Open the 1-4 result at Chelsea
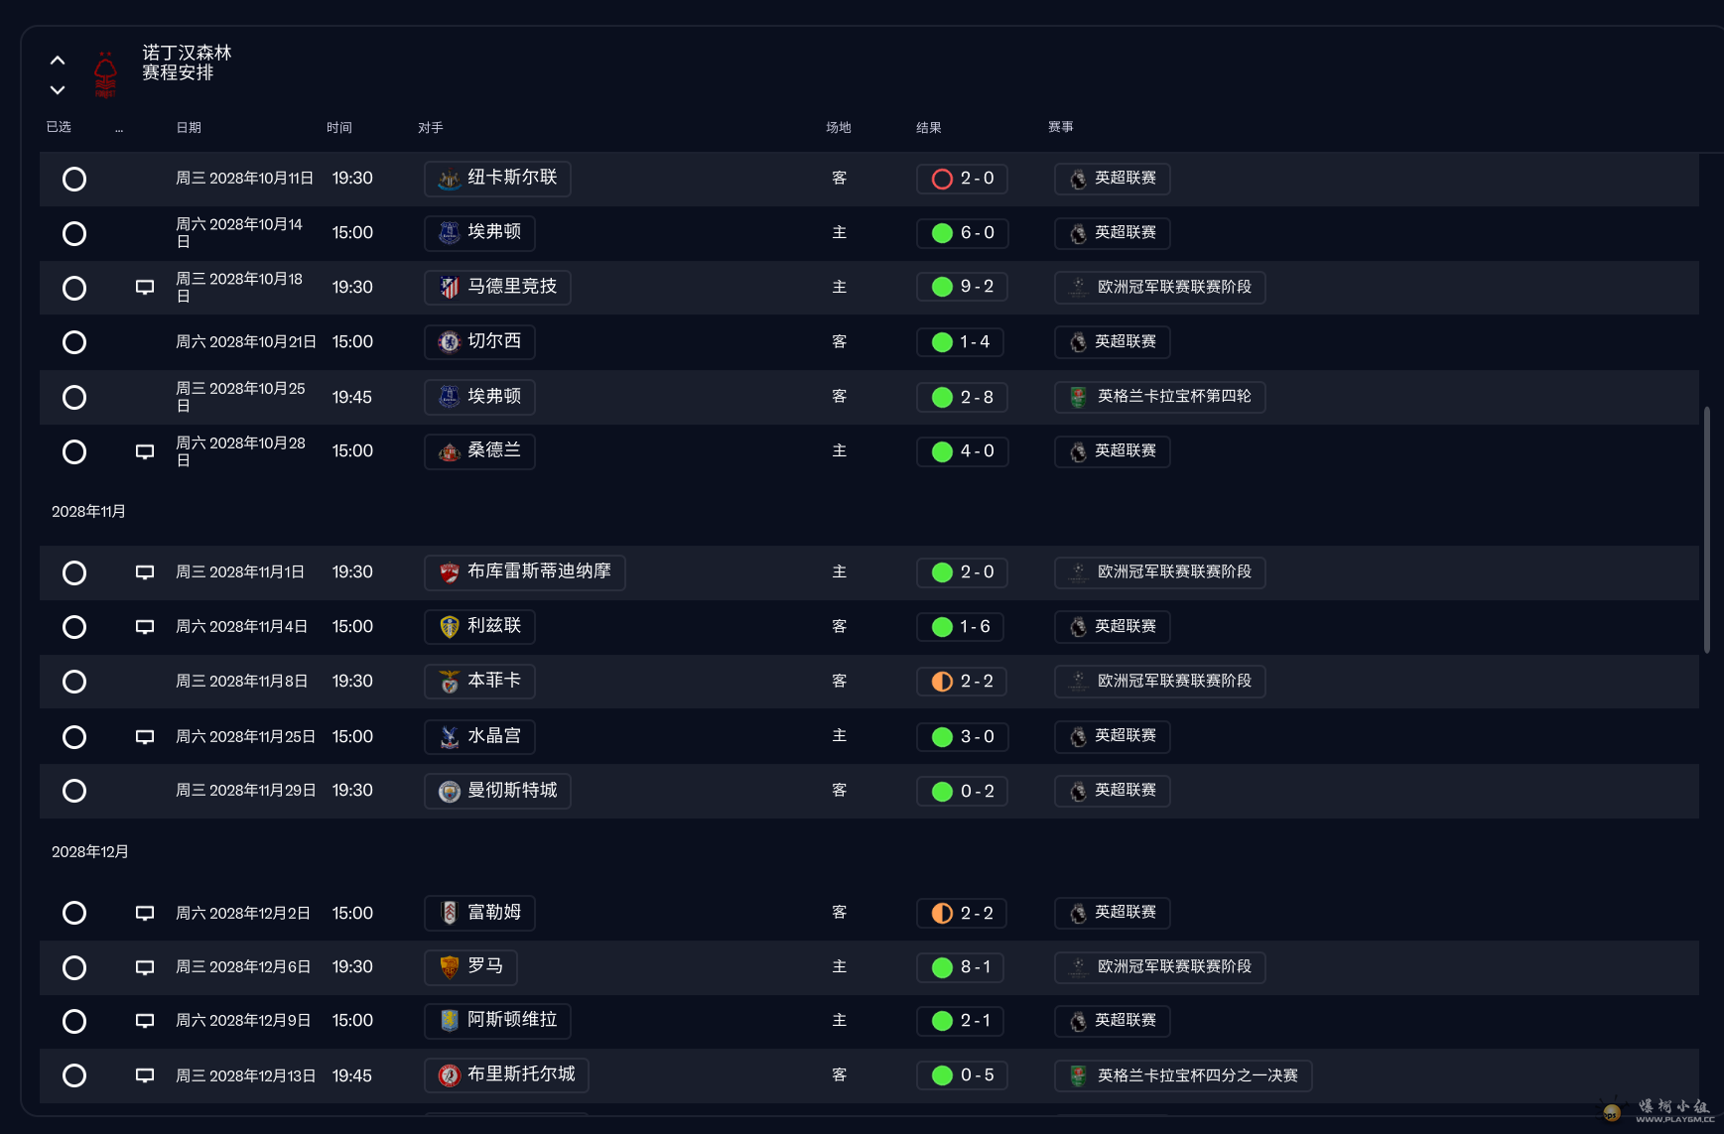 [x=960, y=342]
